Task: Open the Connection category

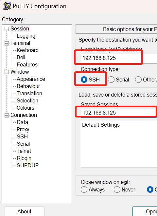Action: coord(24,115)
